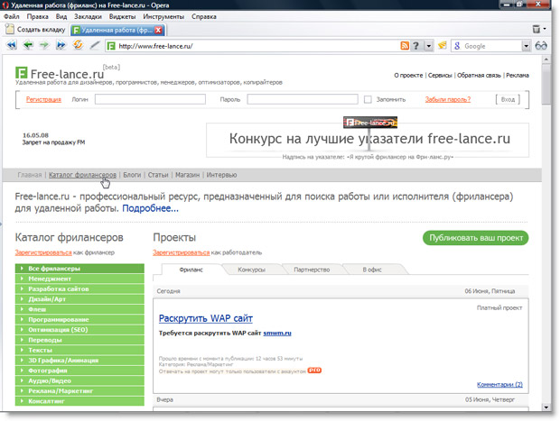The height and width of the screenshot is (421, 560).
Task: Open the Google search engine dropdown arrow
Action: click(526, 46)
